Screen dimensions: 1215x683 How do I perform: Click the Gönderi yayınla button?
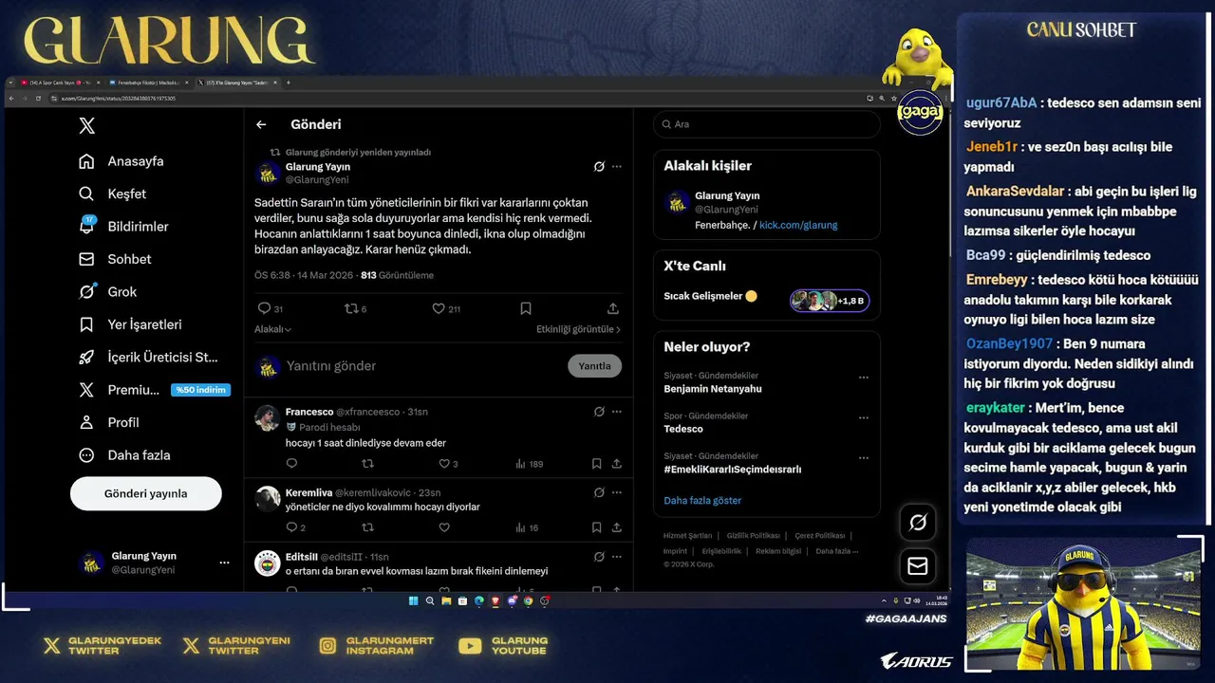coord(146,493)
